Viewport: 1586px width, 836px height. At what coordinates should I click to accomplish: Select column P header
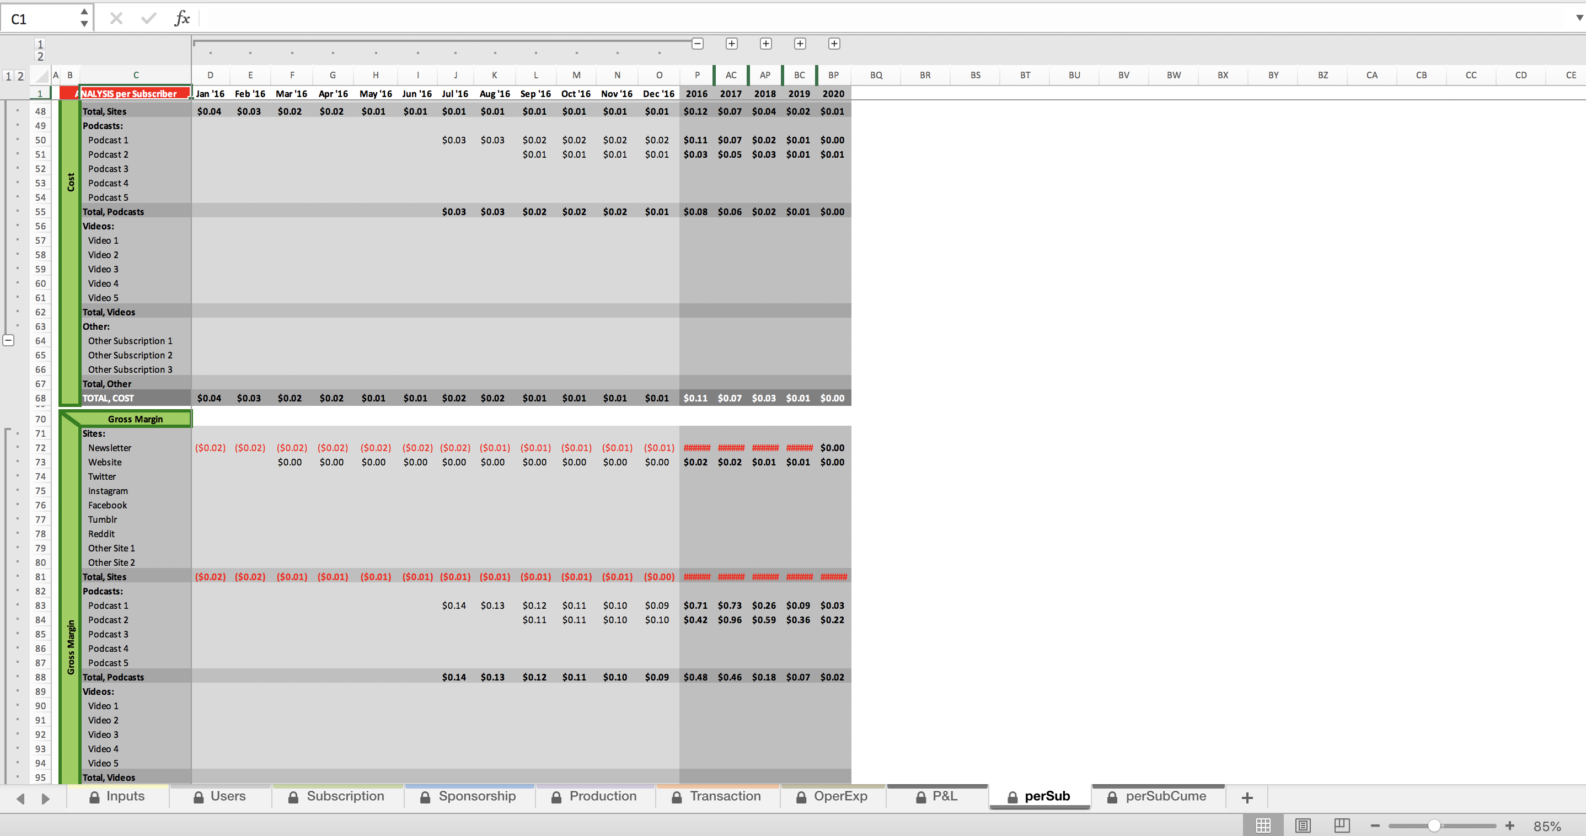pos(697,75)
